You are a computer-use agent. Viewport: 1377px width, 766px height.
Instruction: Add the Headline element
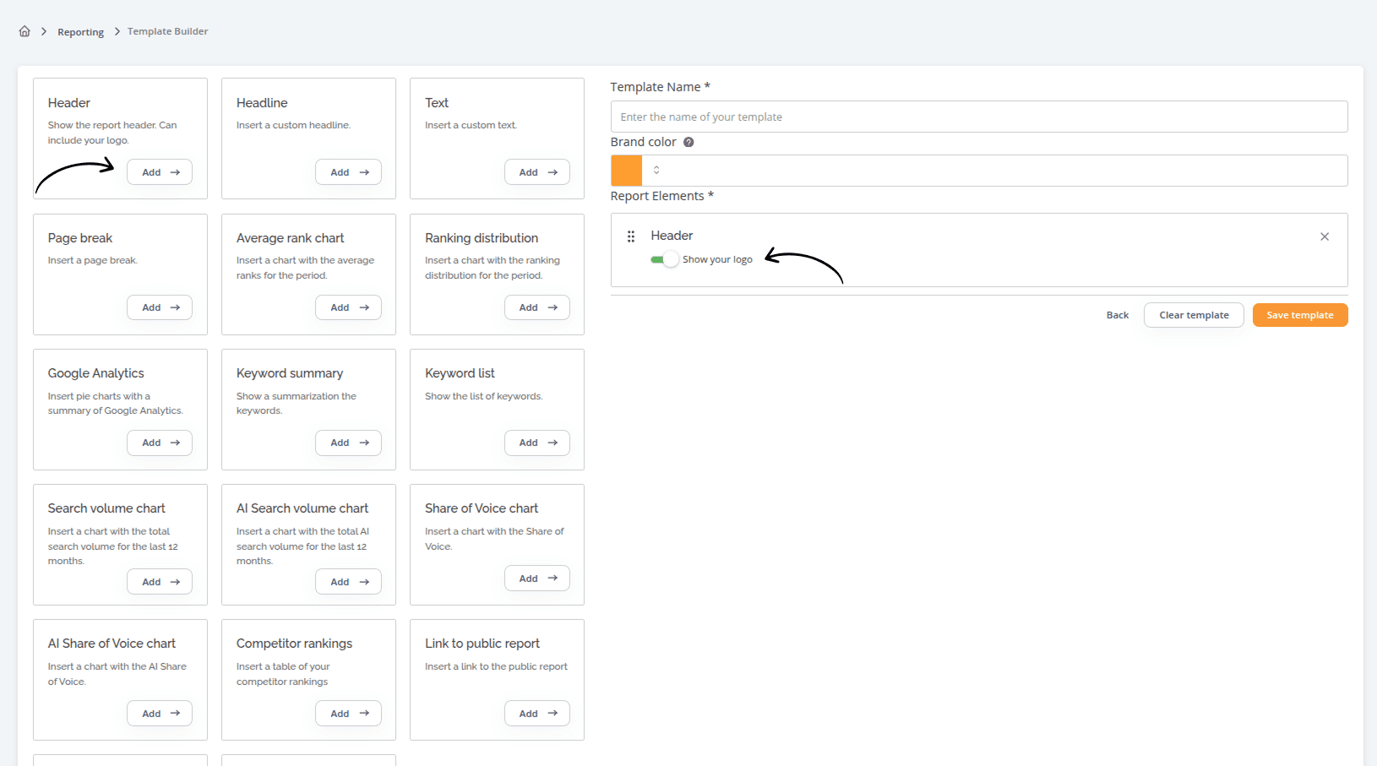click(x=348, y=172)
